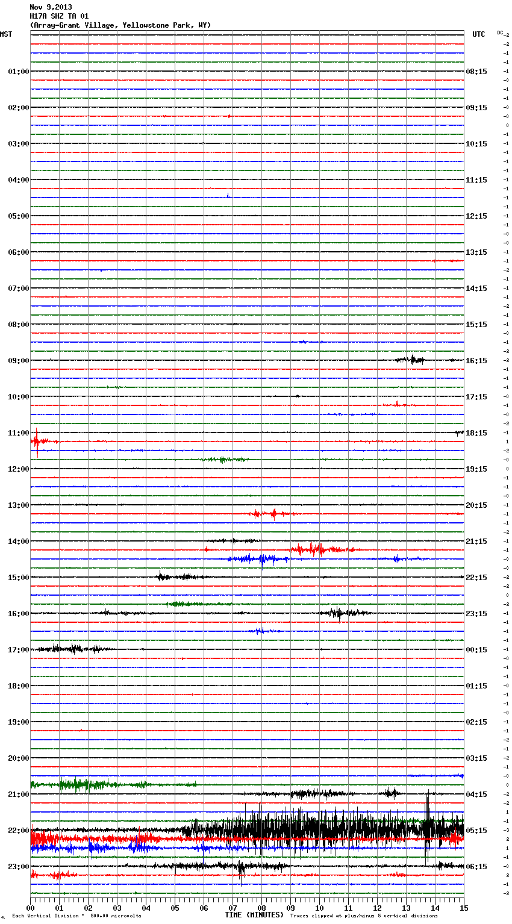Click the 17:00 MST row label
The height and width of the screenshot is (924, 512).
coord(18,650)
